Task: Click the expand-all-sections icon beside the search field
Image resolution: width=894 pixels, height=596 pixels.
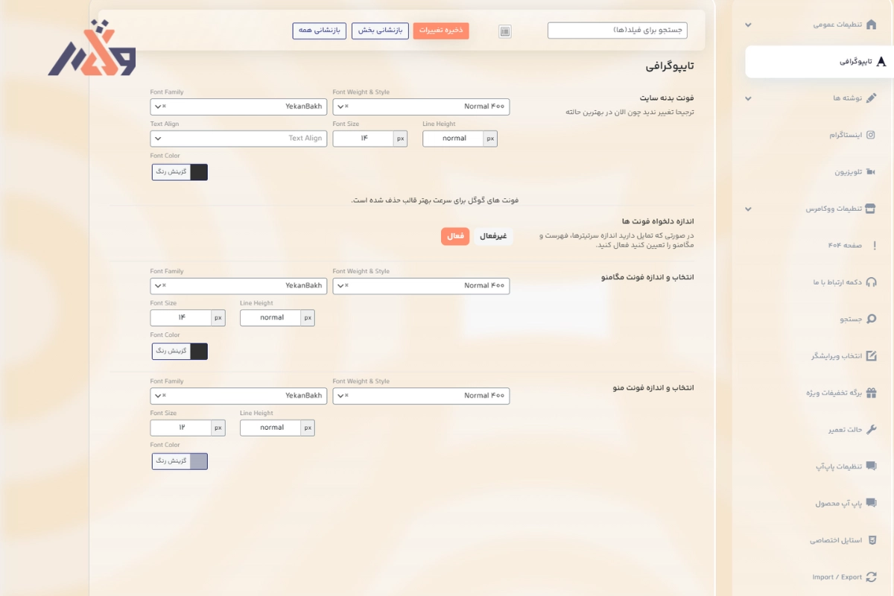Action: 505,31
